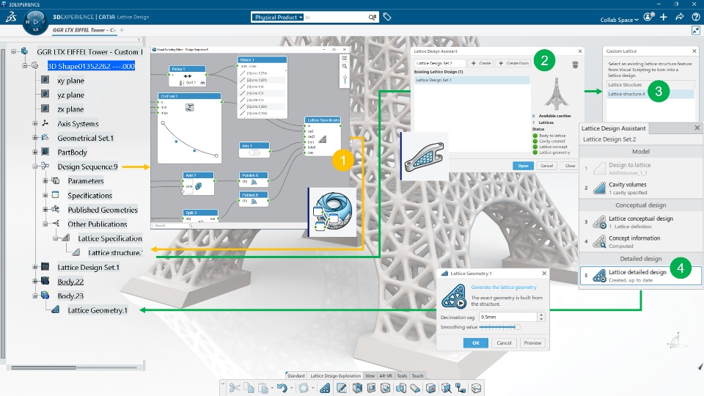Open the Physical Product search filter dropdown

(x=277, y=17)
